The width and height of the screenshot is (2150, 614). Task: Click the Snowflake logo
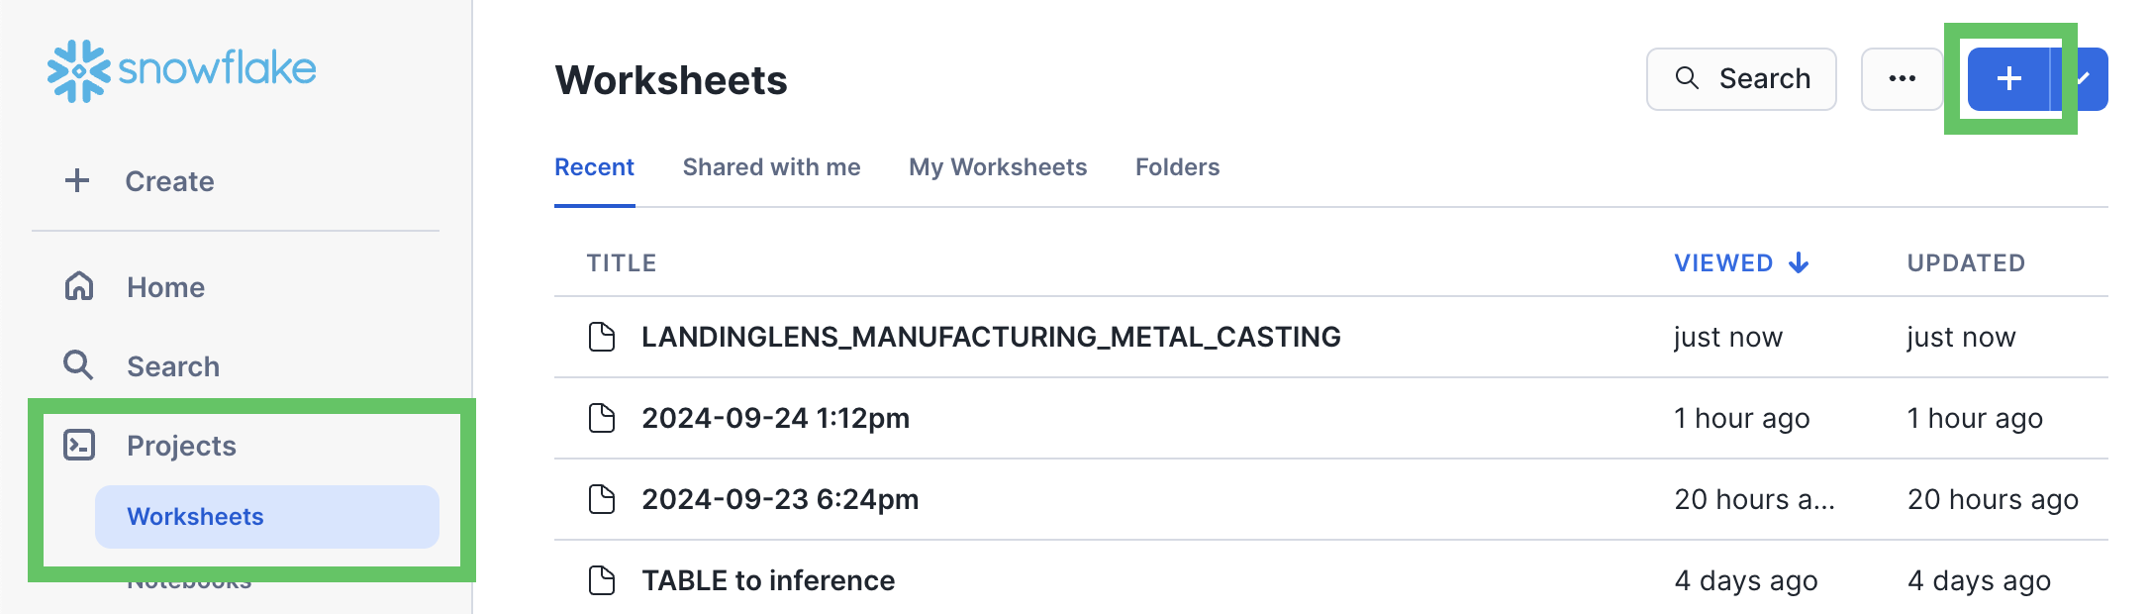[182, 70]
